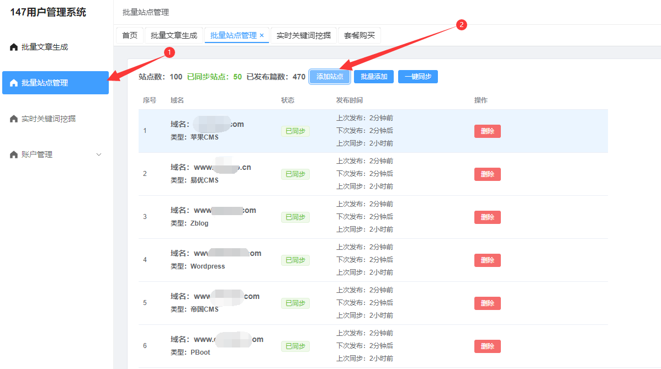Click 已同步 status tag in Zblog row

tap(295, 217)
